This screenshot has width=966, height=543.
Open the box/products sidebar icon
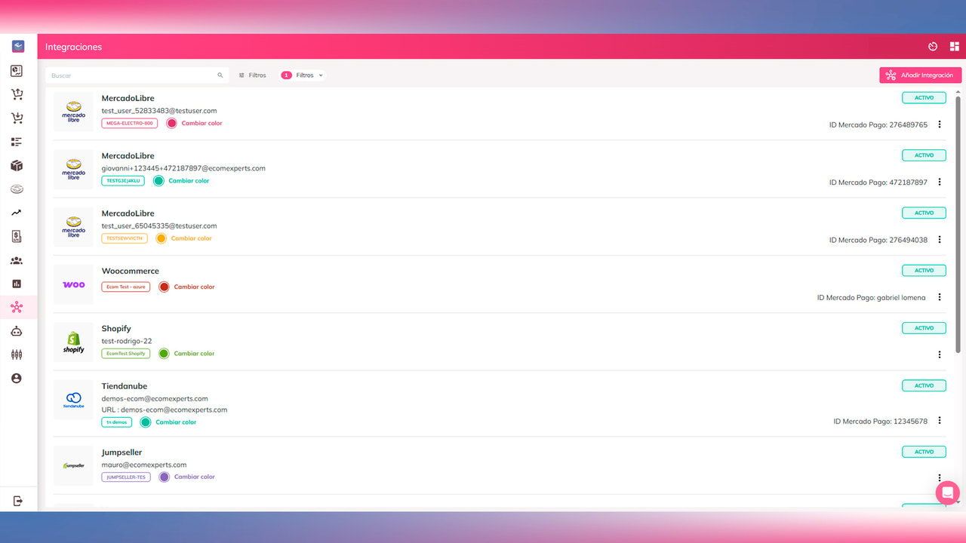[17, 166]
